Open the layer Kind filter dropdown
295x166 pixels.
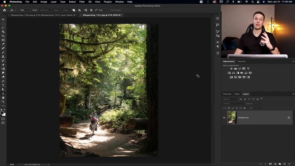230,99
